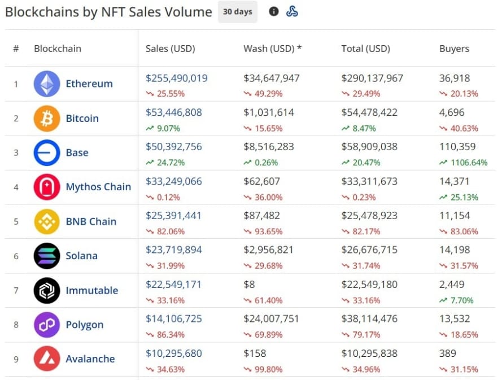This screenshot has height=380, width=502.
Task: Click the Polygon logo icon
Action: click(47, 325)
